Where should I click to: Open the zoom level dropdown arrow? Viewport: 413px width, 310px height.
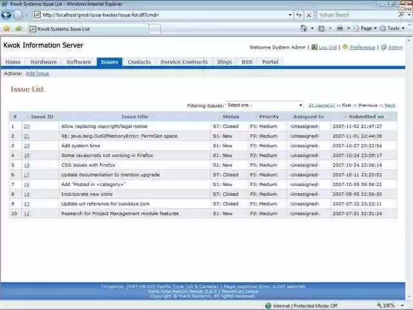click(x=401, y=305)
